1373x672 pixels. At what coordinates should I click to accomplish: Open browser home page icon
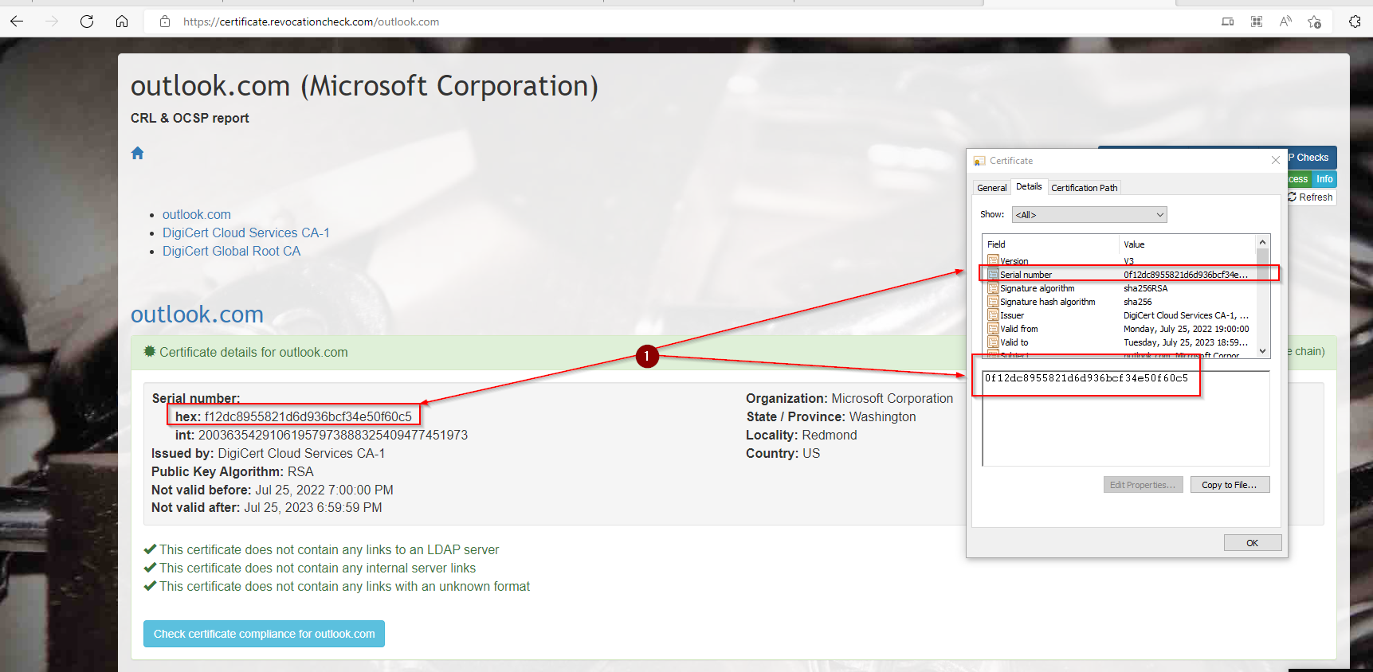(x=122, y=21)
